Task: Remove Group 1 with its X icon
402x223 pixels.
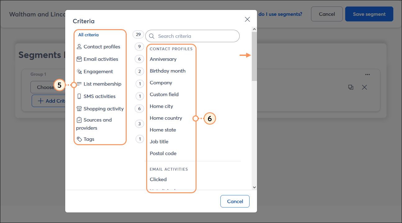Action: tap(364, 87)
